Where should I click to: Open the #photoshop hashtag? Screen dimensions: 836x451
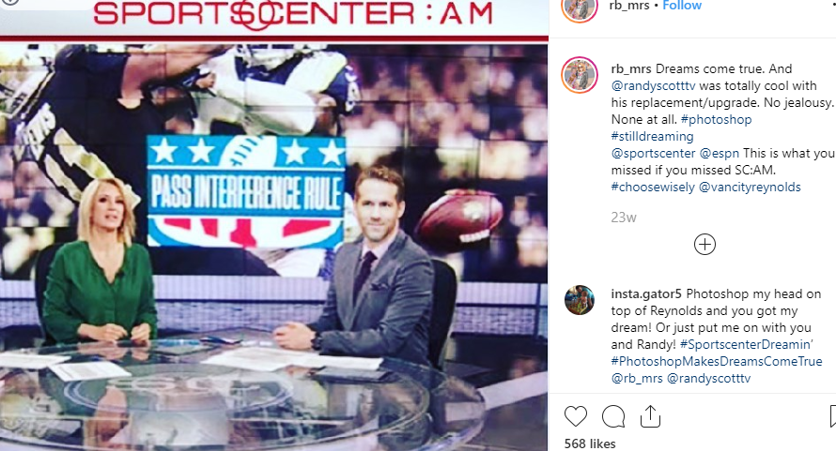pos(716,119)
